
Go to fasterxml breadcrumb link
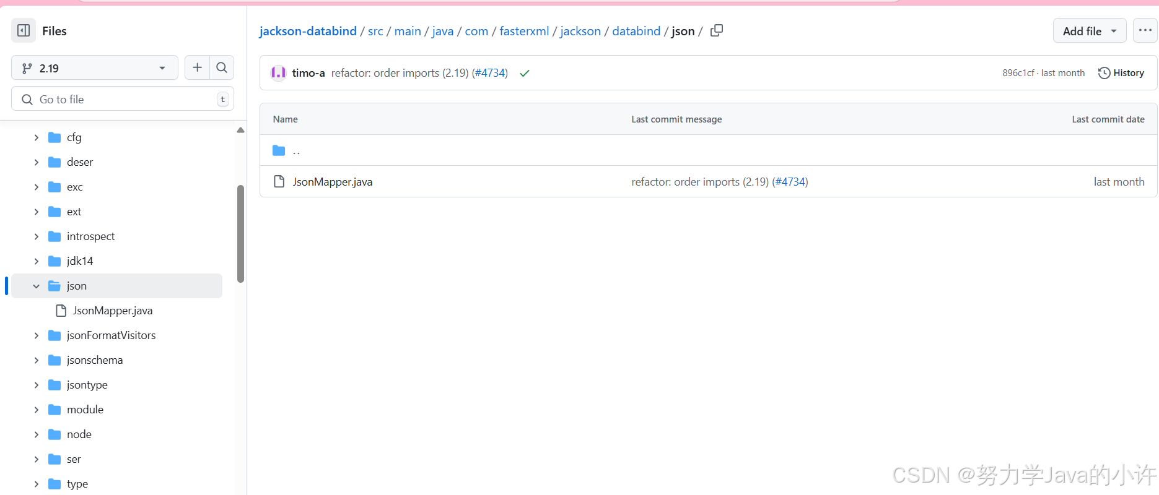pos(524,31)
